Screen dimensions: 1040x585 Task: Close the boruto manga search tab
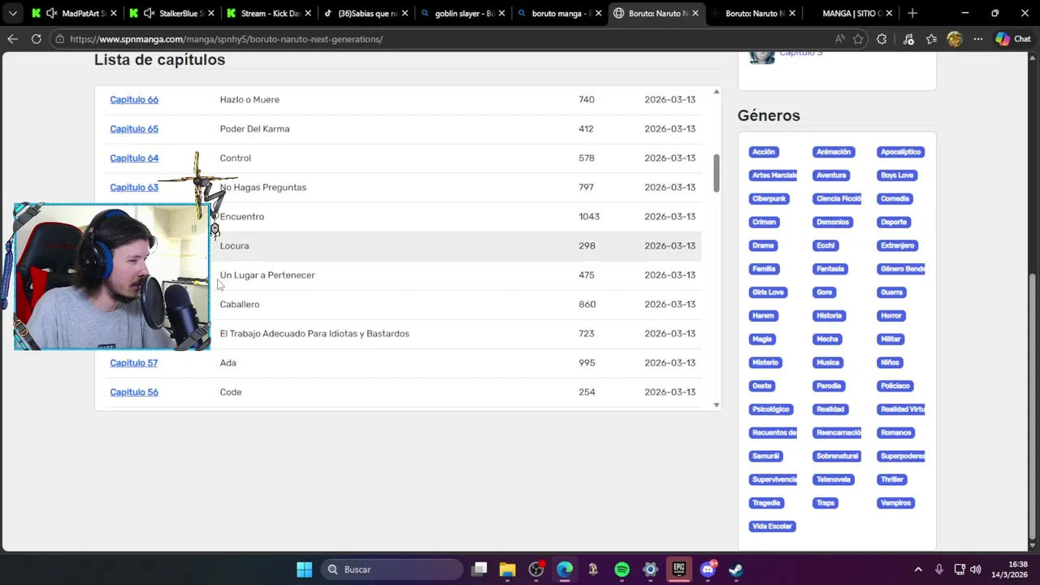pos(598,13)
